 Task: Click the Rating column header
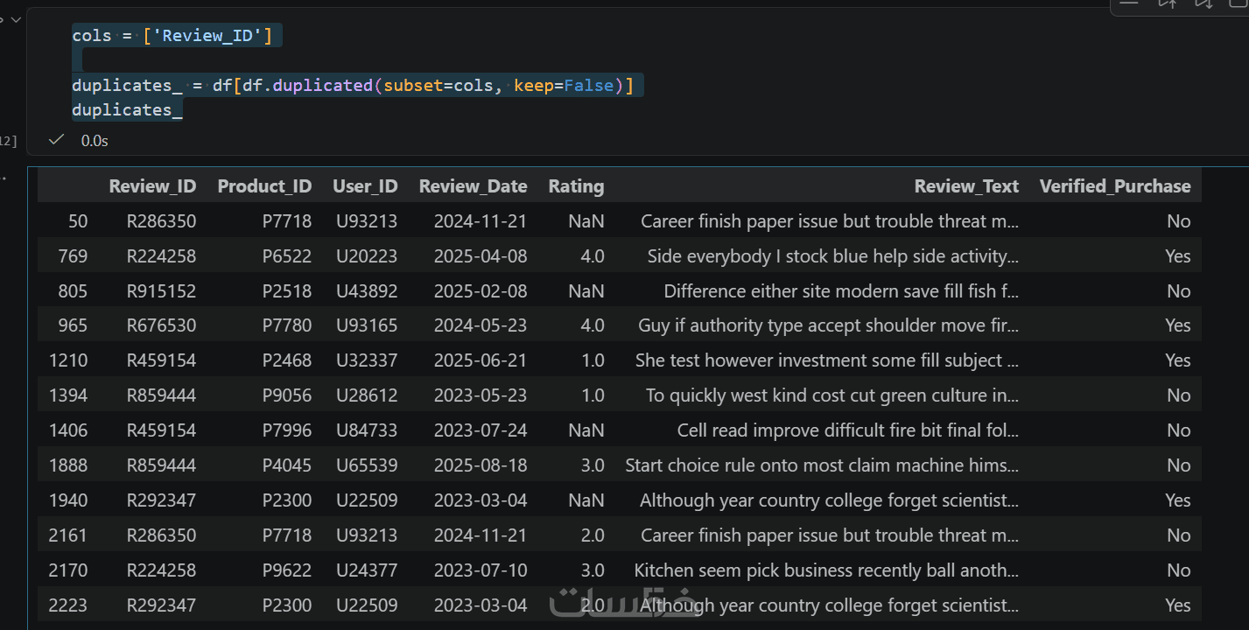click(576, 186)
